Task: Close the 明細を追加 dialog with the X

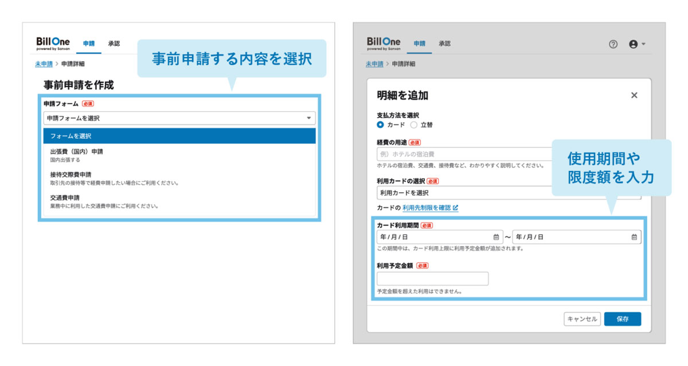Action: pos(634,95)
